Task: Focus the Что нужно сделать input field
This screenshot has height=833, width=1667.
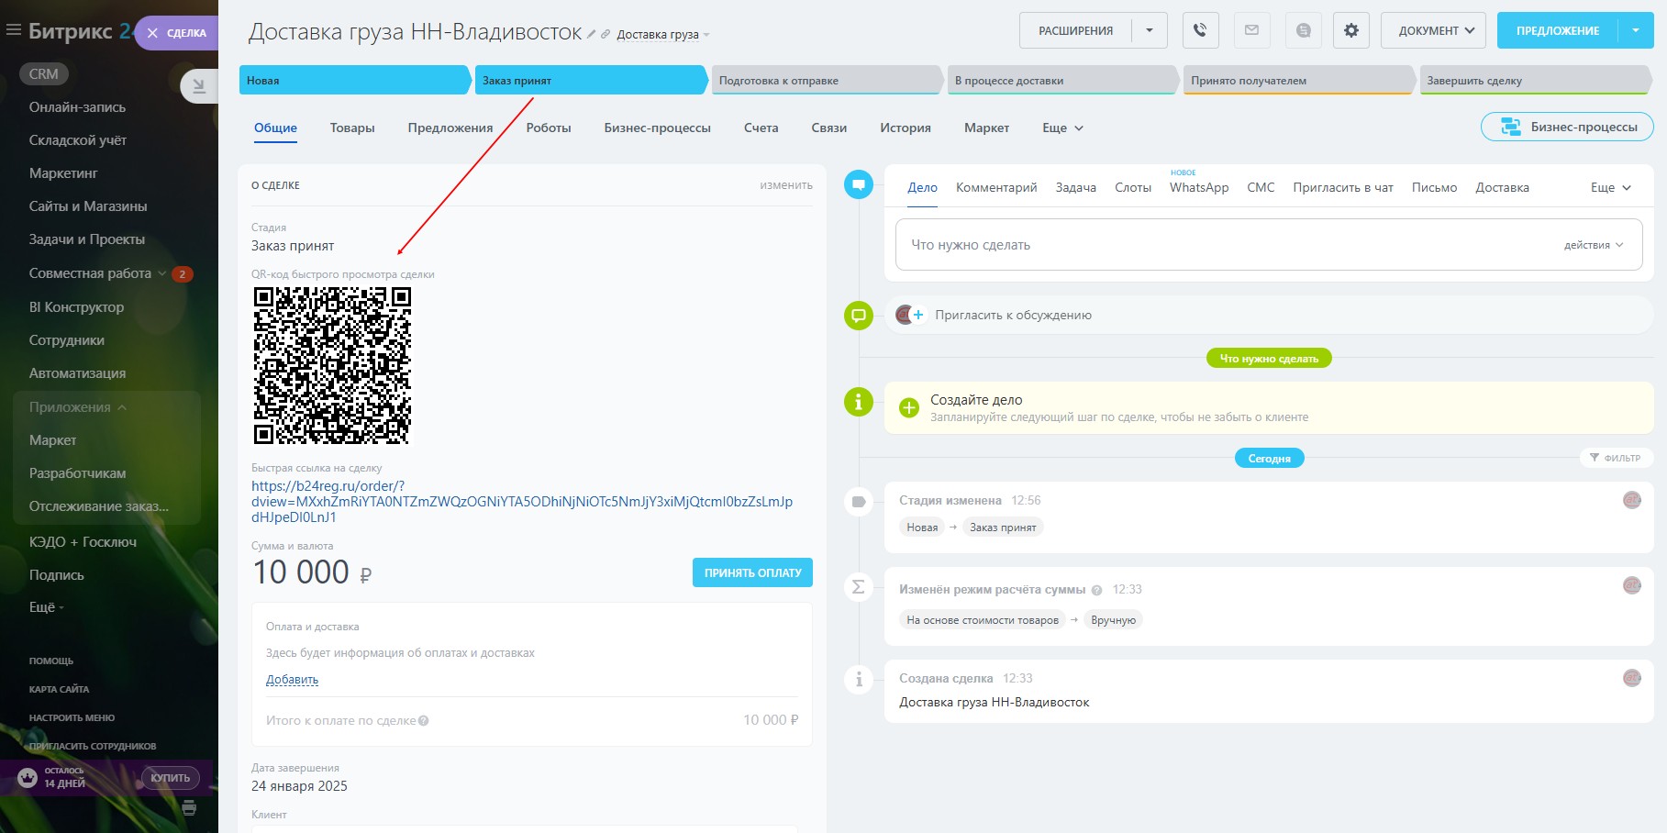Action: click(1269, 245)
